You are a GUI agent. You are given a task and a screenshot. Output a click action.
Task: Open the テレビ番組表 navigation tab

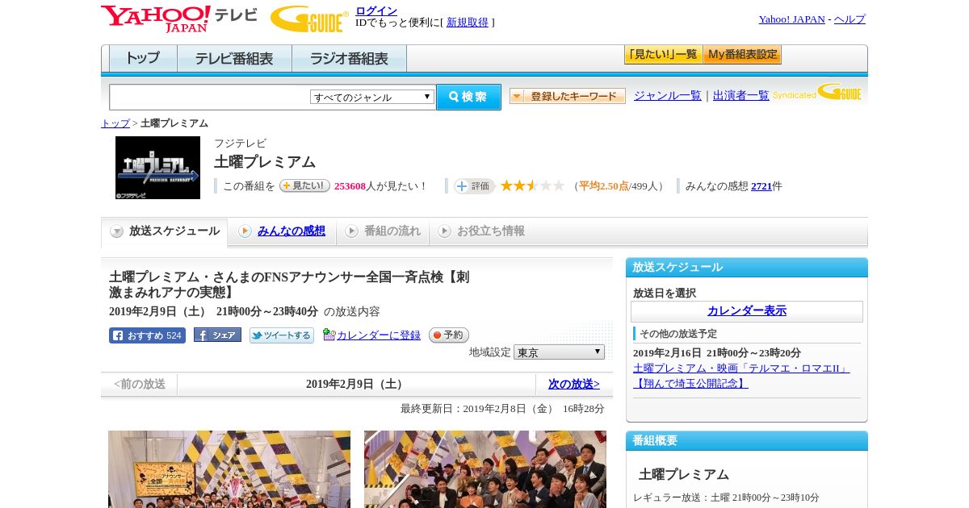pyautogui.click(x=234, y=59)
